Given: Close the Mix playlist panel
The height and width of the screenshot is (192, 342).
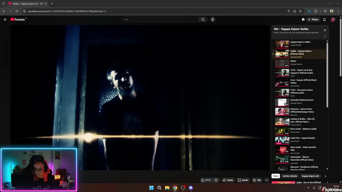Looking at the screenshot, I should (x=325, y=30).
